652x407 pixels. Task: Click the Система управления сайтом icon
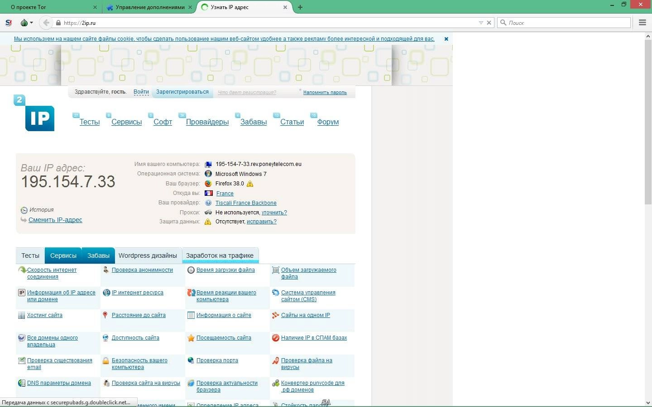pos(275,293)
